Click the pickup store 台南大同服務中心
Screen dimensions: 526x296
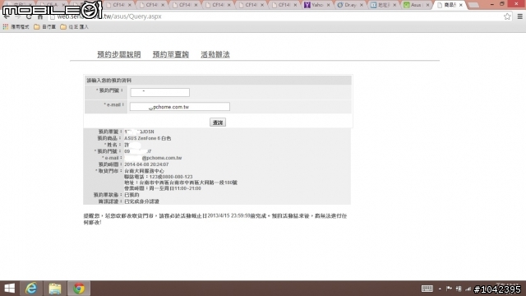145,171
